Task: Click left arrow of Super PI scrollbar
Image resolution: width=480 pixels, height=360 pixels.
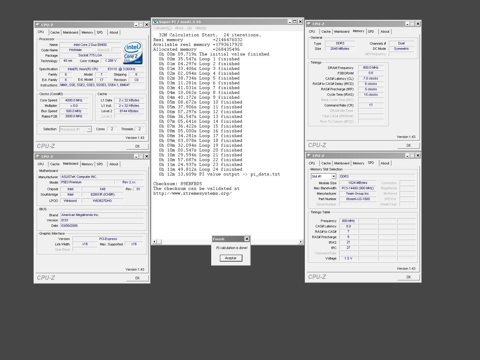Action: pyautogui.click(x=154, y=241)
